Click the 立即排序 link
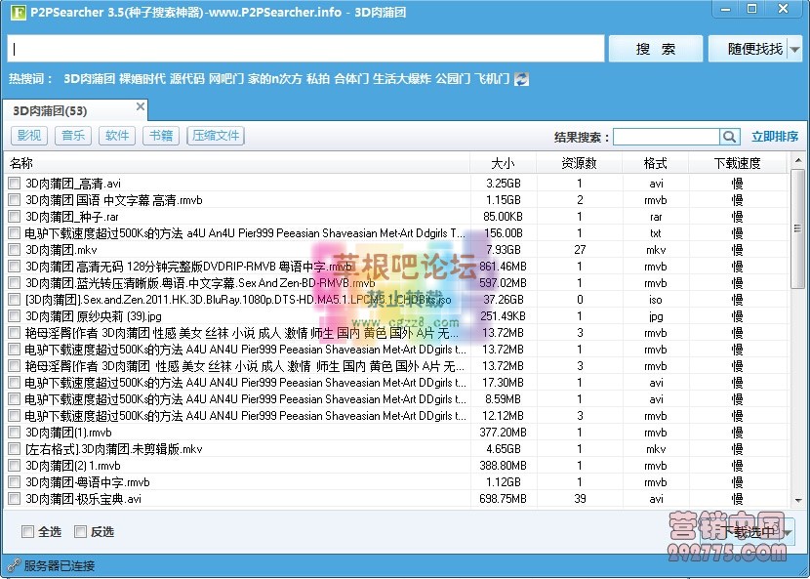Image resolution: width=810 pixels, height=579 pixels. pos(775,137)
